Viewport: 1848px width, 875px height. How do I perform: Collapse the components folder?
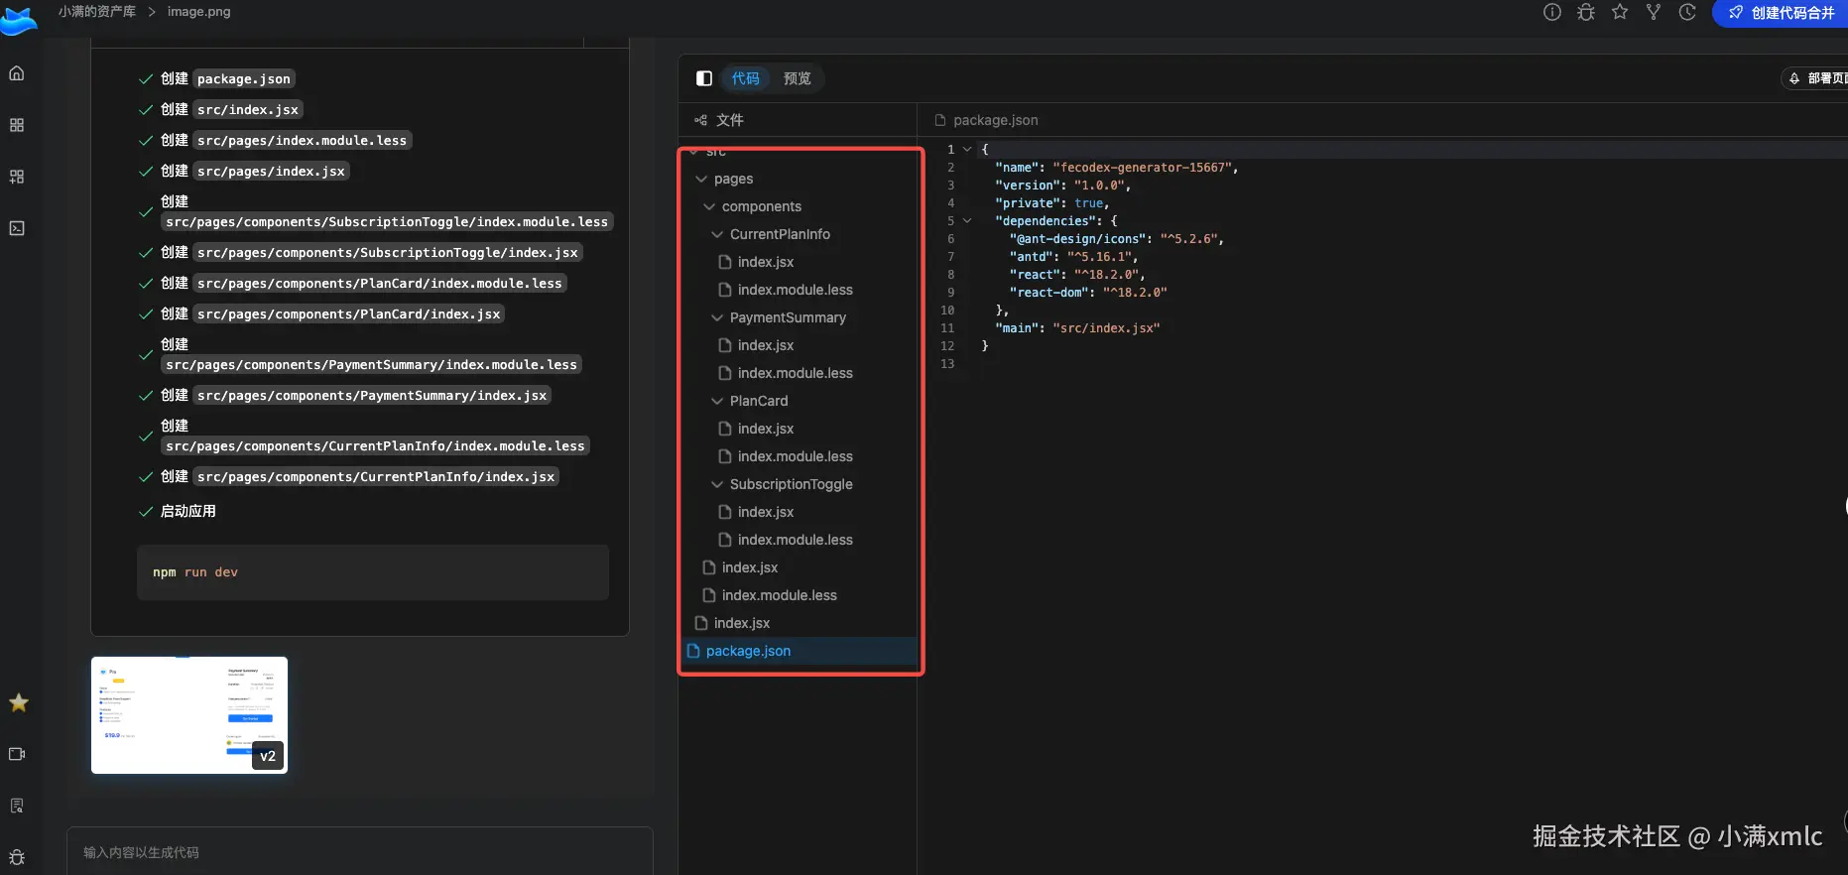(x=709, y=206)
